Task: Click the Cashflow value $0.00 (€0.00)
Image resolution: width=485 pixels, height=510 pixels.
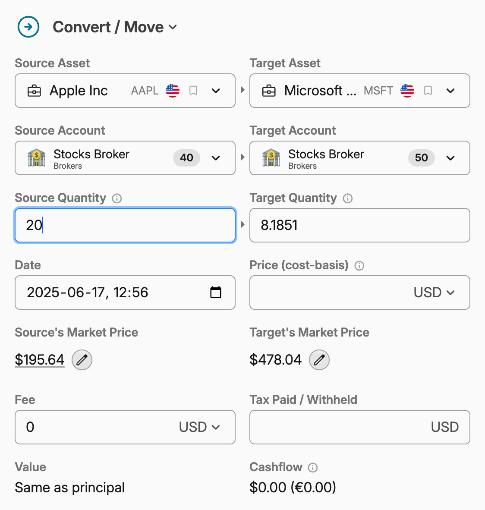Action: pos(293,487)
